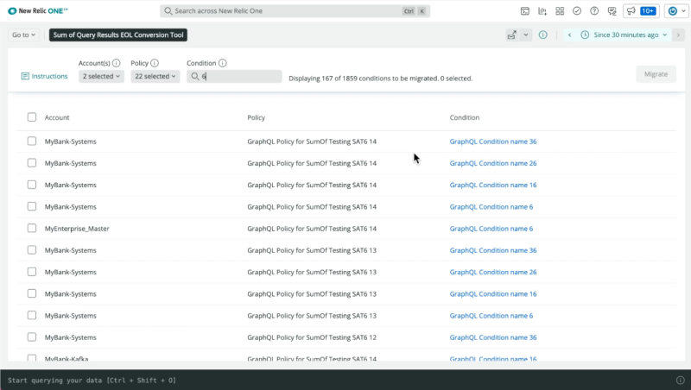Check the SAT6 14 Condition name 16 MyBank-Systems row
The image size is (691, 390).
click(x=32, y=185)
